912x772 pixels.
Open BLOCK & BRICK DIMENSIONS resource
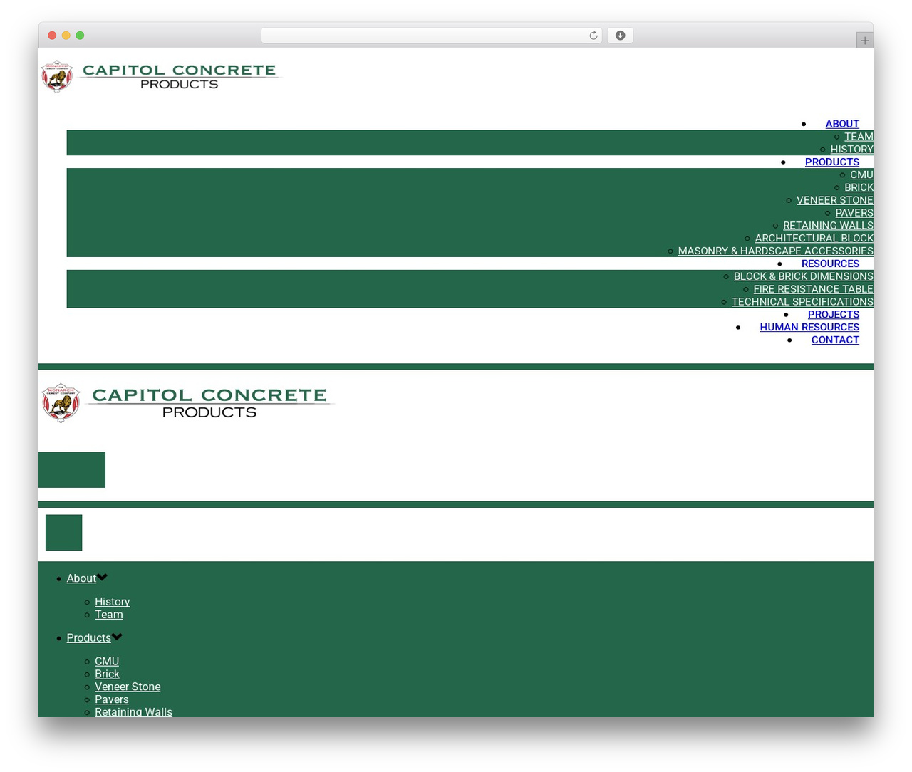(804, 276)
